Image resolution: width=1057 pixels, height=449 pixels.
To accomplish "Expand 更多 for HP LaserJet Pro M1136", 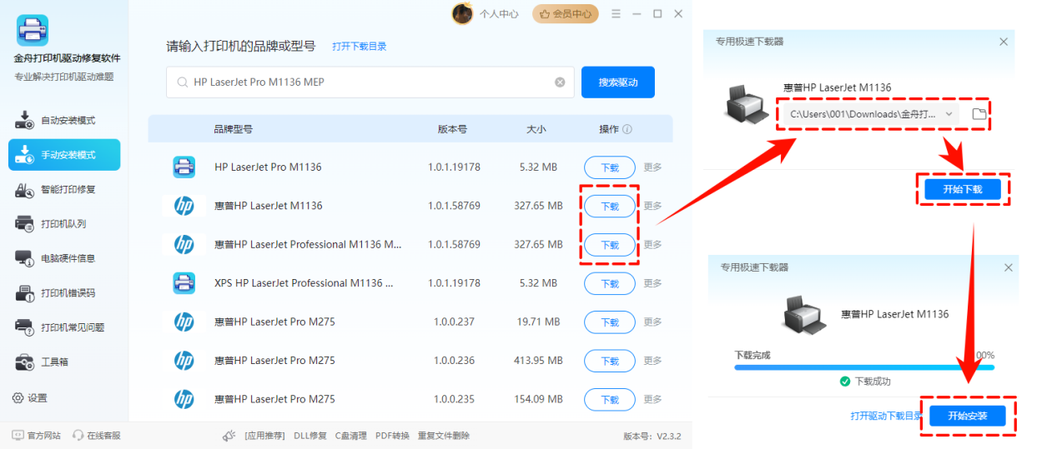I will click(x=652, y=167).
